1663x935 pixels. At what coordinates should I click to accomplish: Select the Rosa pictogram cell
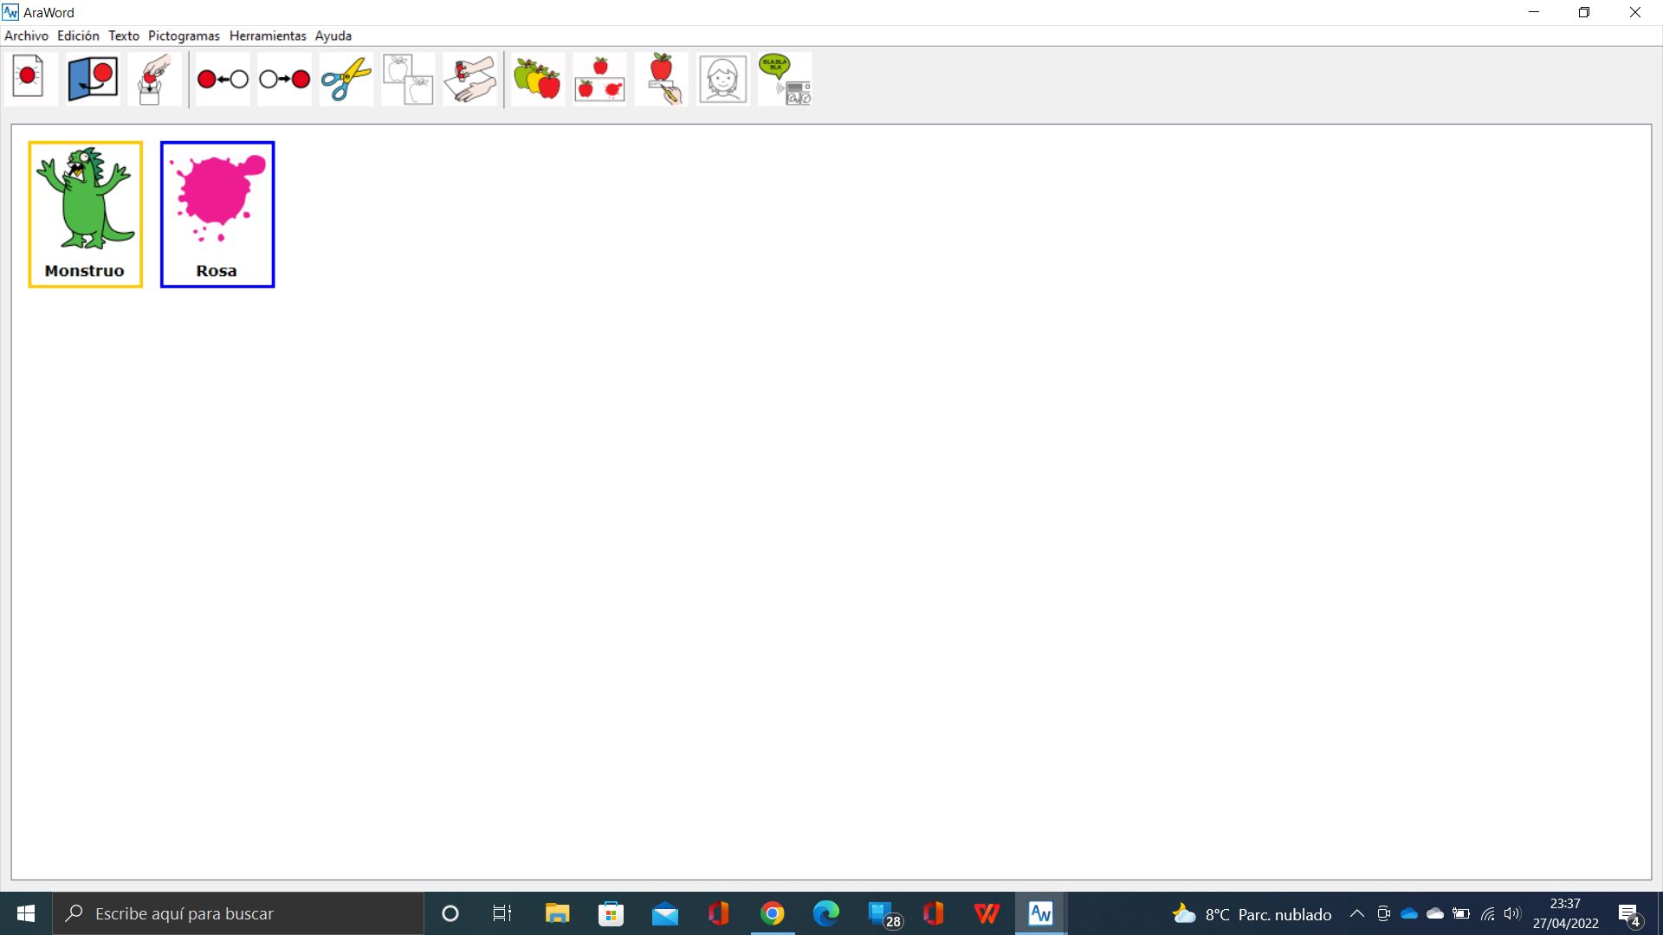[x=217, y=214]
